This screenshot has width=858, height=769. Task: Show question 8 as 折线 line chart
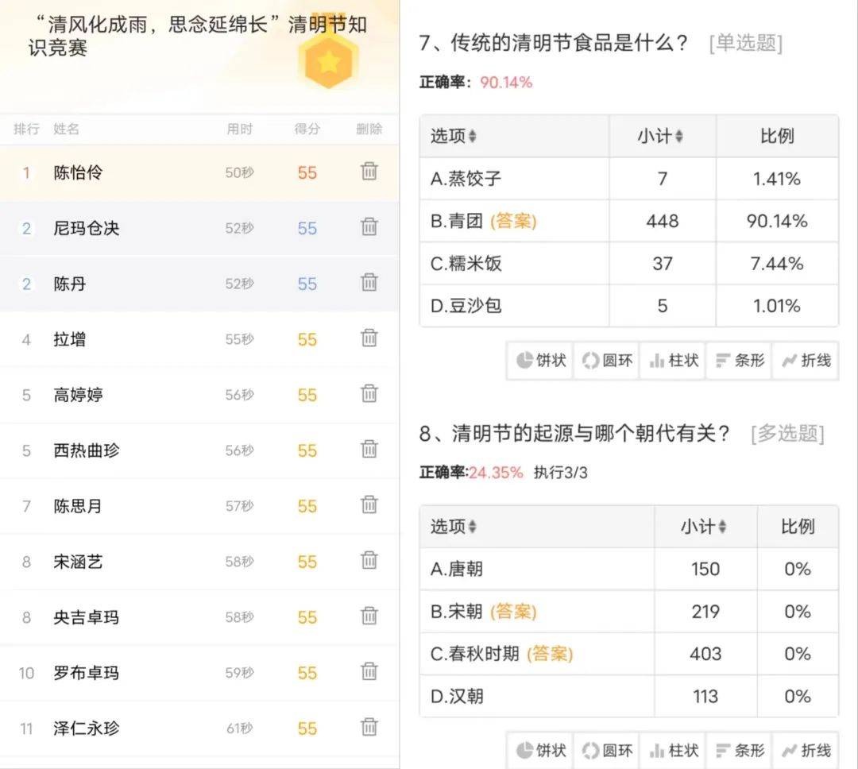806,751
